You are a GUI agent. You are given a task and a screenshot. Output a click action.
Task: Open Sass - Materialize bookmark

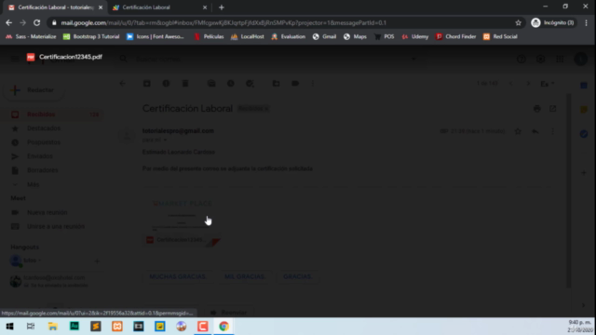[31, 36]
